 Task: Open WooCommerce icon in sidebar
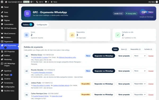click(x=2, y=34)
